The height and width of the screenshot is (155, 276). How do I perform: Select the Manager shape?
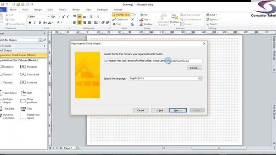tap(28, 67)
